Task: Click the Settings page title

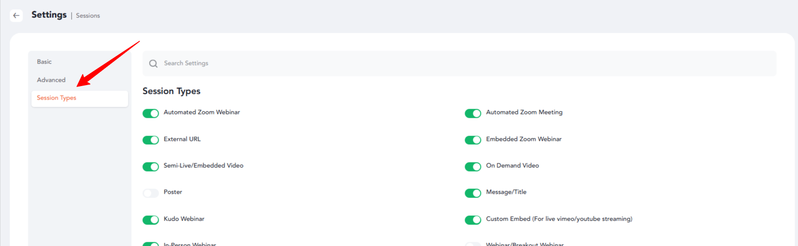Action: click(49, 15)
